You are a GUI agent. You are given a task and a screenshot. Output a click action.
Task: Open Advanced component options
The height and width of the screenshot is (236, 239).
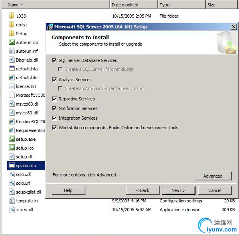coord(213,176)
